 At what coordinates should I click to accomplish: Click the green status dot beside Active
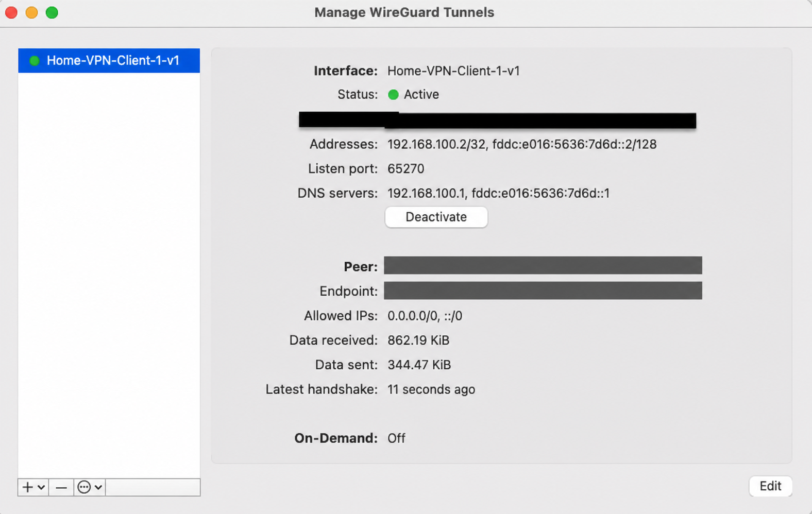click(393, 95)
